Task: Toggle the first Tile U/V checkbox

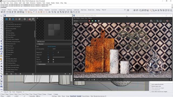Action: [x=48, y=60]
